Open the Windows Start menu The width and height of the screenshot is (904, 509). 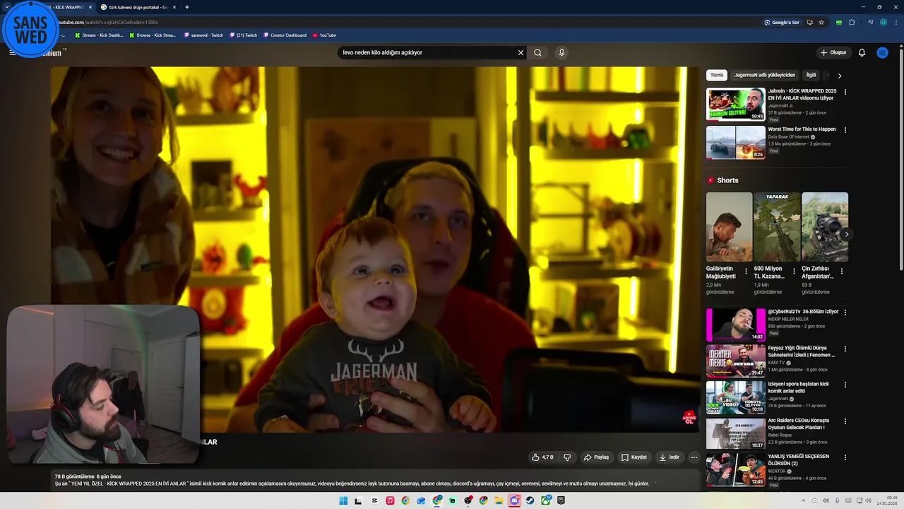[343, 501]
